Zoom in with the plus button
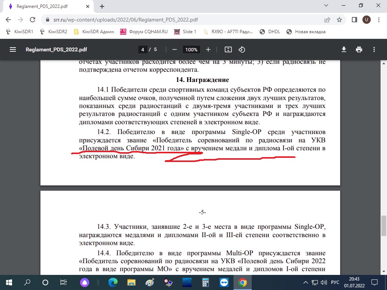Image resolution: width=387 pixels, height=290 pixels. pos(208,49)
